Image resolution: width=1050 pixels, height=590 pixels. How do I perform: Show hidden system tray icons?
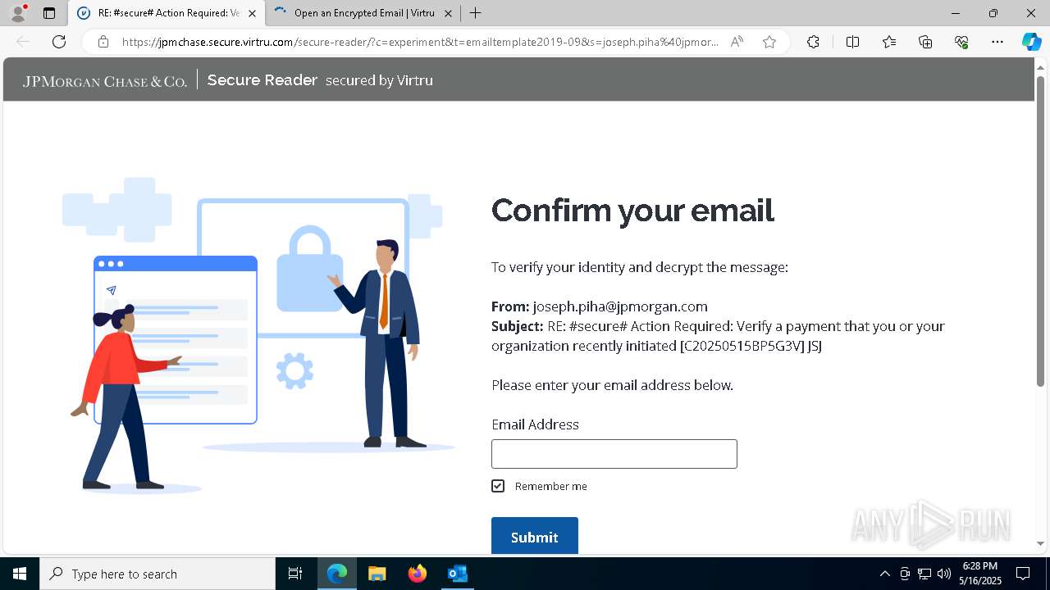tap(884, 574)
